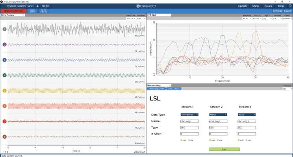Click Stream 1 Name field obci_eeg1

click(189, 121)
